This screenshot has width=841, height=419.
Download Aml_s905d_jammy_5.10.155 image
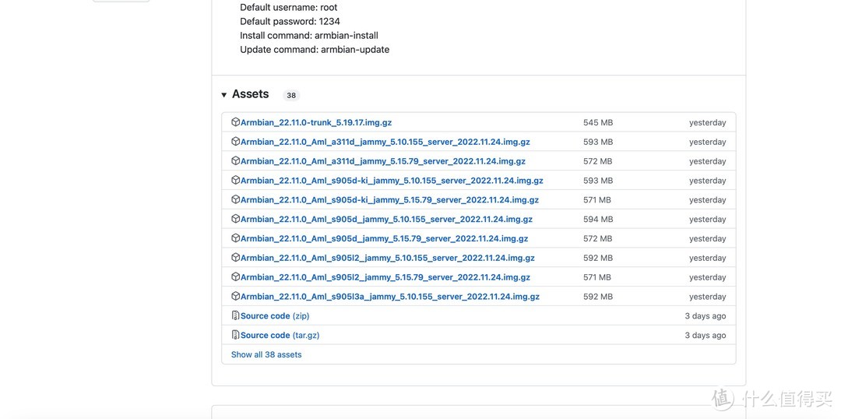(386, 219)
